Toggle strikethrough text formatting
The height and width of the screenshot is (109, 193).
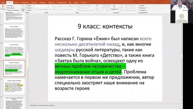[44, 9]
